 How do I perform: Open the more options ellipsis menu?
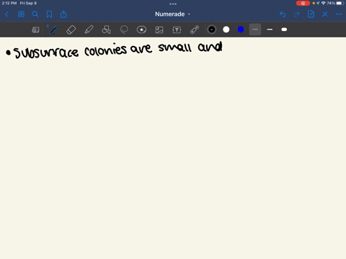tap(339, 14)
